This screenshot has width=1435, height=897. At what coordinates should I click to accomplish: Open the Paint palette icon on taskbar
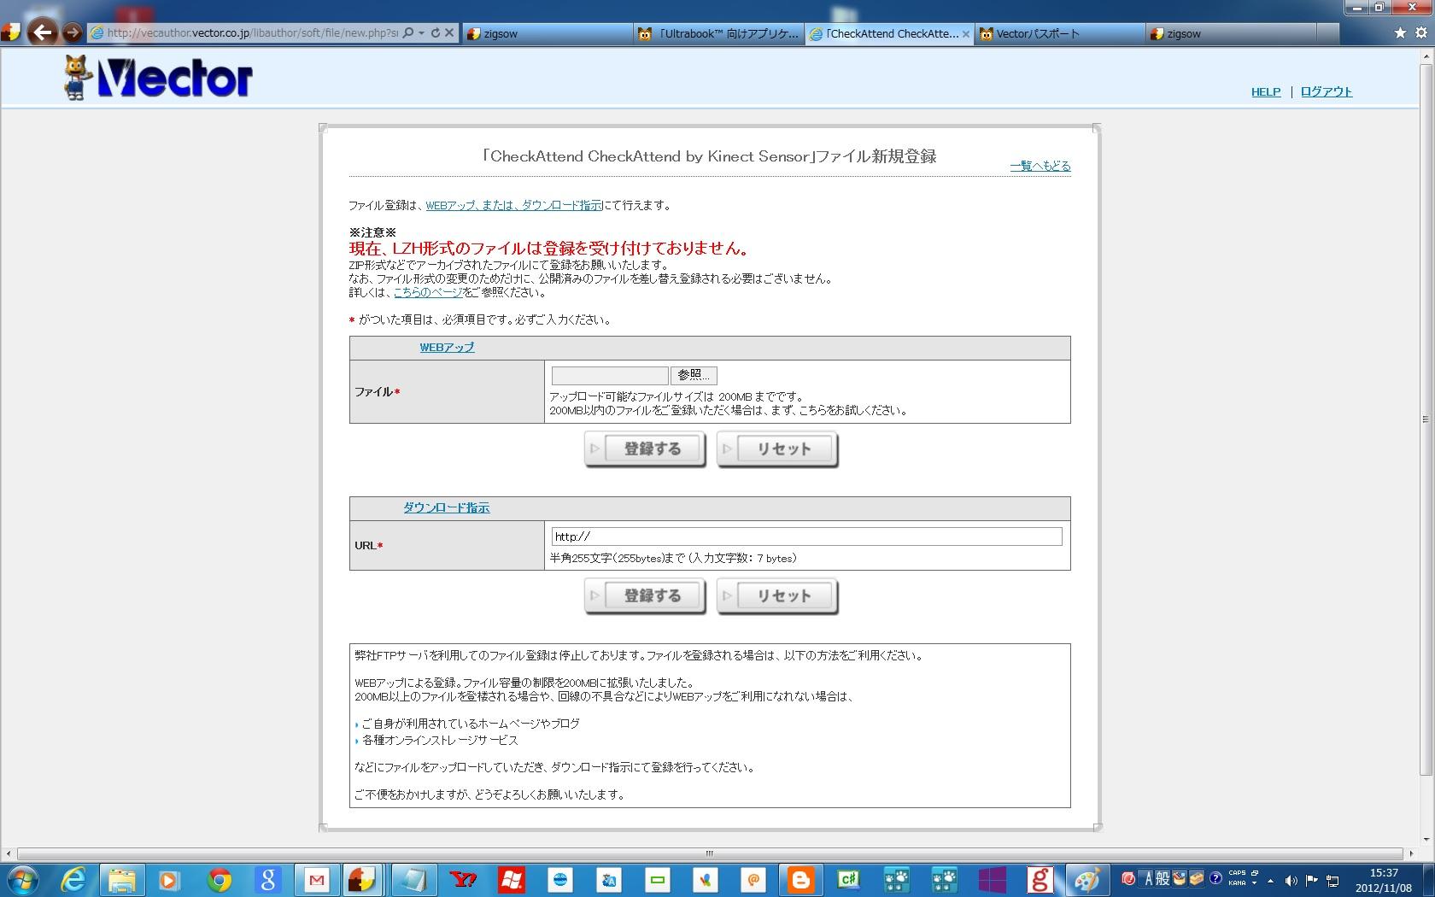click(1087, 879)
